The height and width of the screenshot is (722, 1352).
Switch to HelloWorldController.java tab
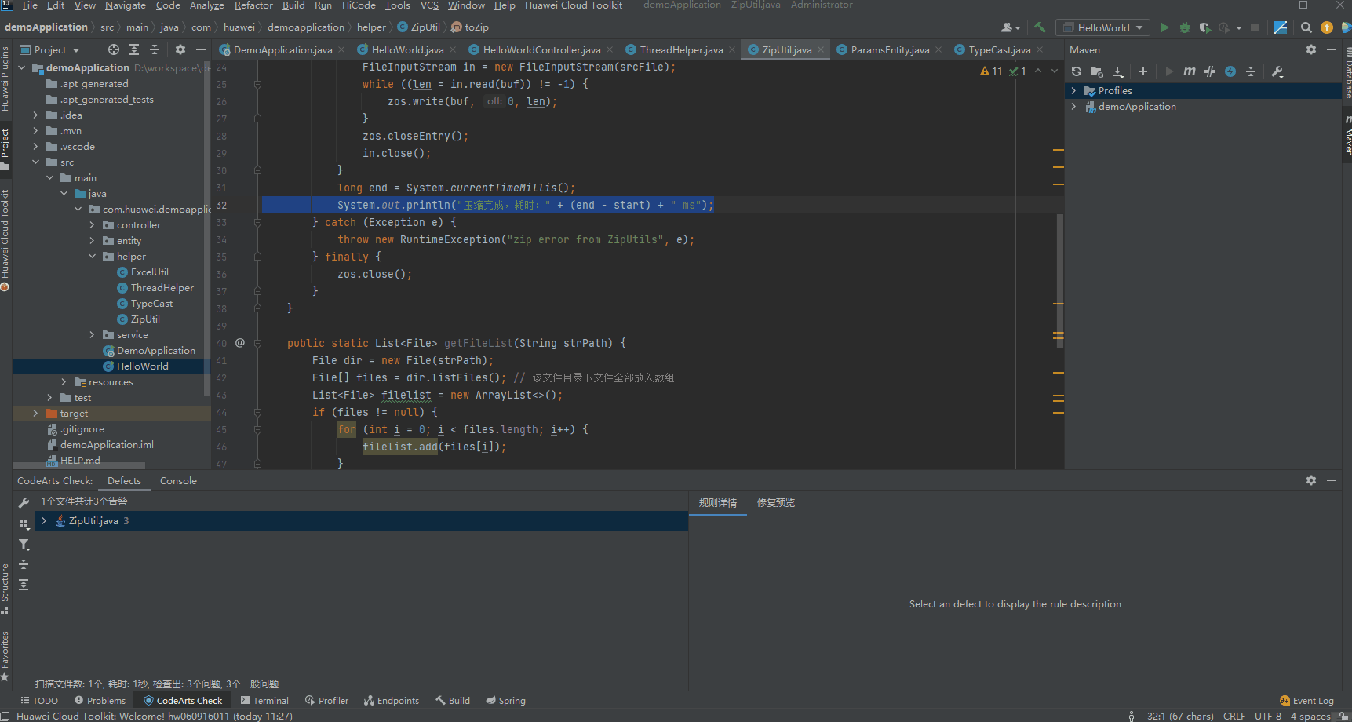[541, 49]
